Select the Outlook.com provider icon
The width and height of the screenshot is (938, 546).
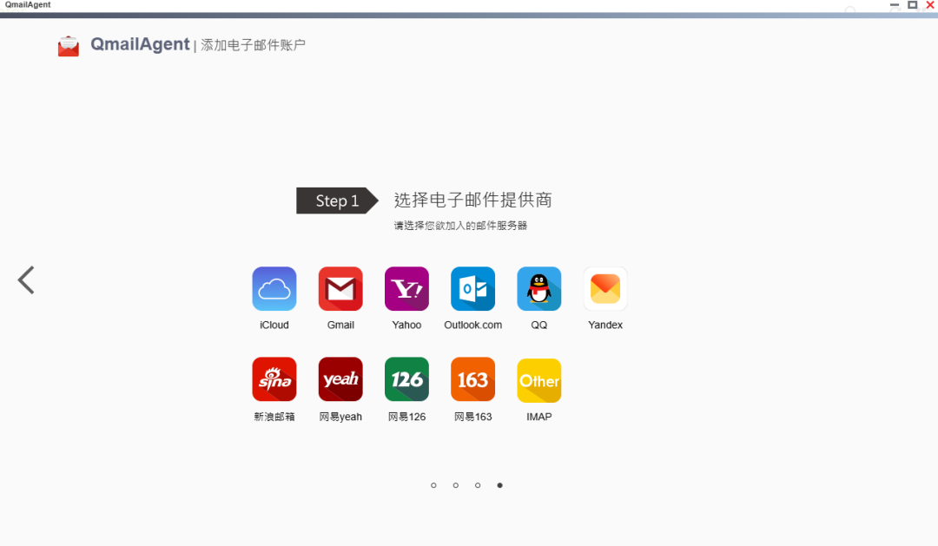coord(472,289)
